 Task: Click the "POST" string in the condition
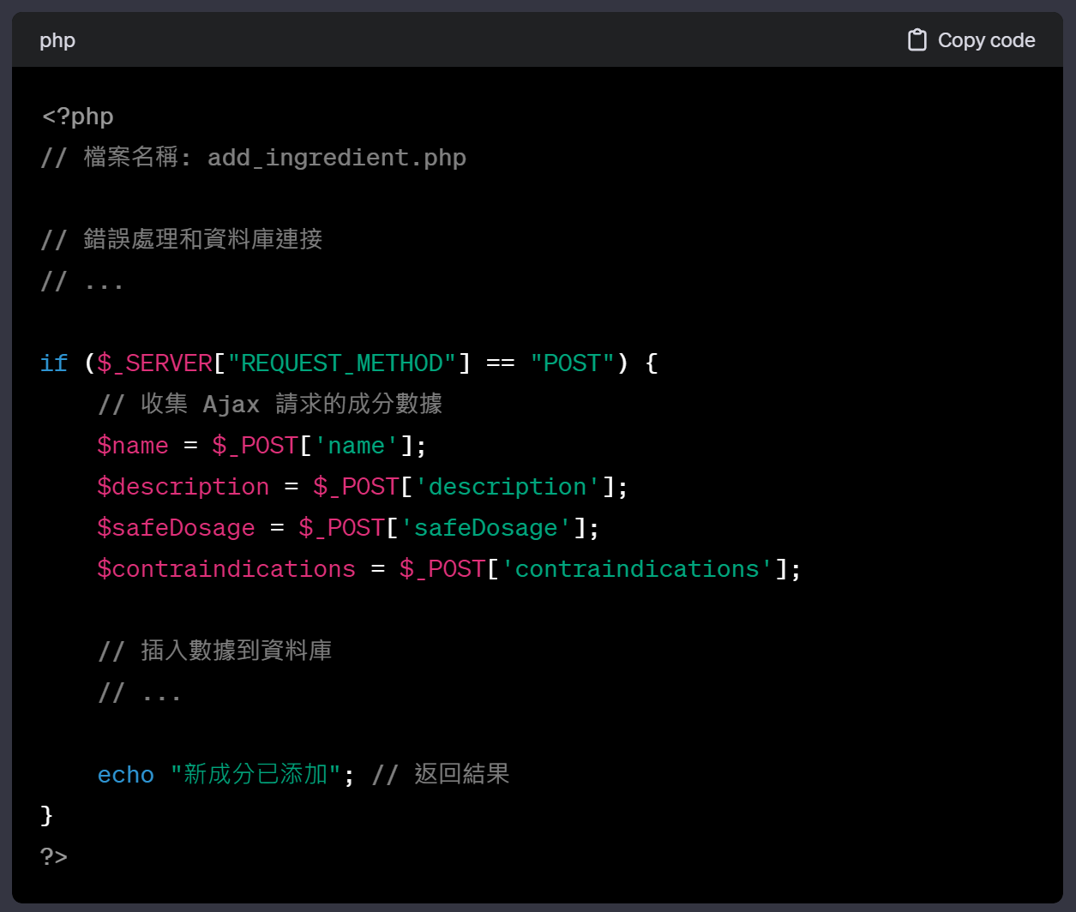573,363
